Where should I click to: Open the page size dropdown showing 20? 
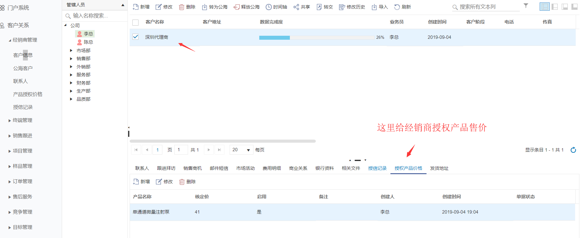tap(248, 150)
